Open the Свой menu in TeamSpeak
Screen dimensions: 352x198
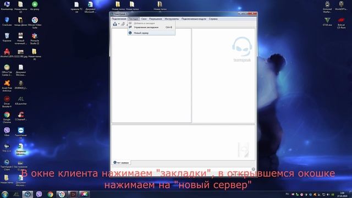[144, 19]
